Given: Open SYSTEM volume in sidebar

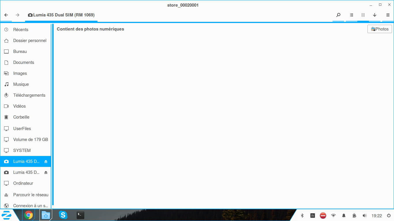Looking at the screenshot, I should click(25, 150).
